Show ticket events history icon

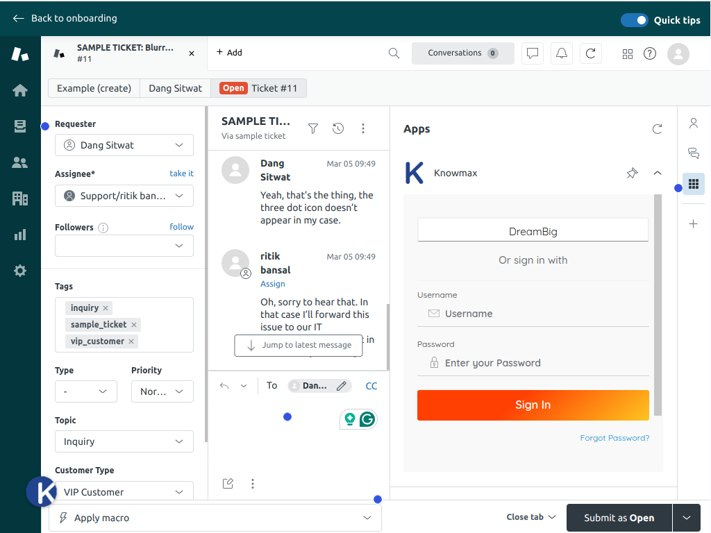point(338,128)
